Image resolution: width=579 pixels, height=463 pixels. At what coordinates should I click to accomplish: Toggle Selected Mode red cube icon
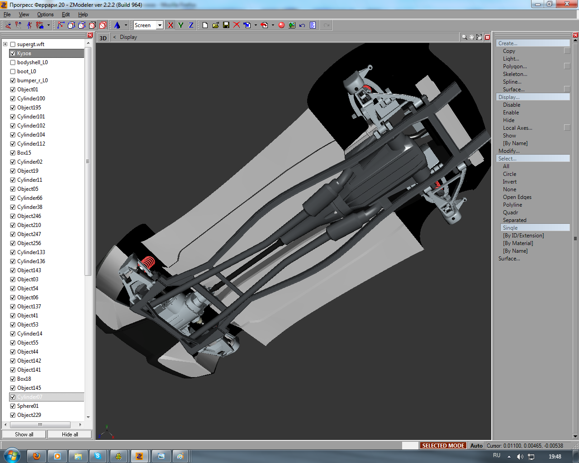click(103, 25)
